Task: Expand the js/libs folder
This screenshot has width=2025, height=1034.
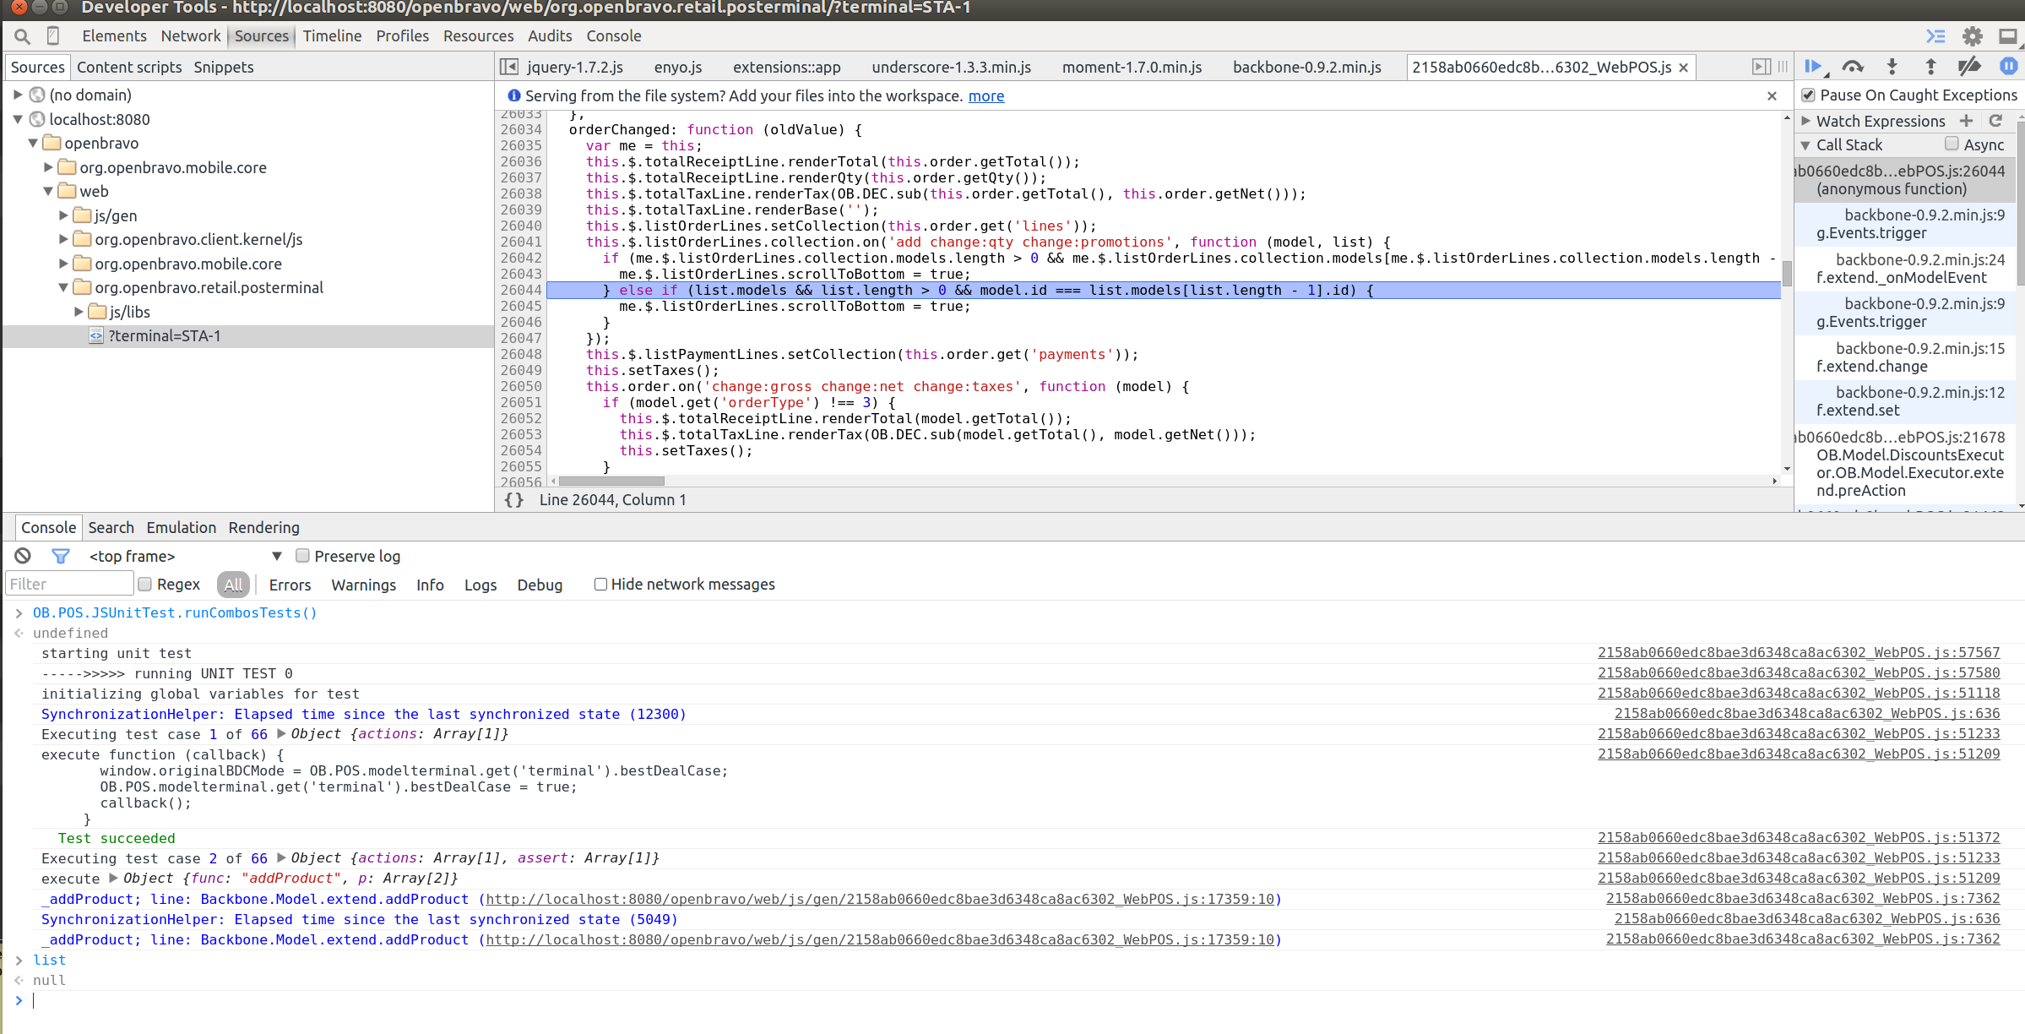Action: point(79,312)
